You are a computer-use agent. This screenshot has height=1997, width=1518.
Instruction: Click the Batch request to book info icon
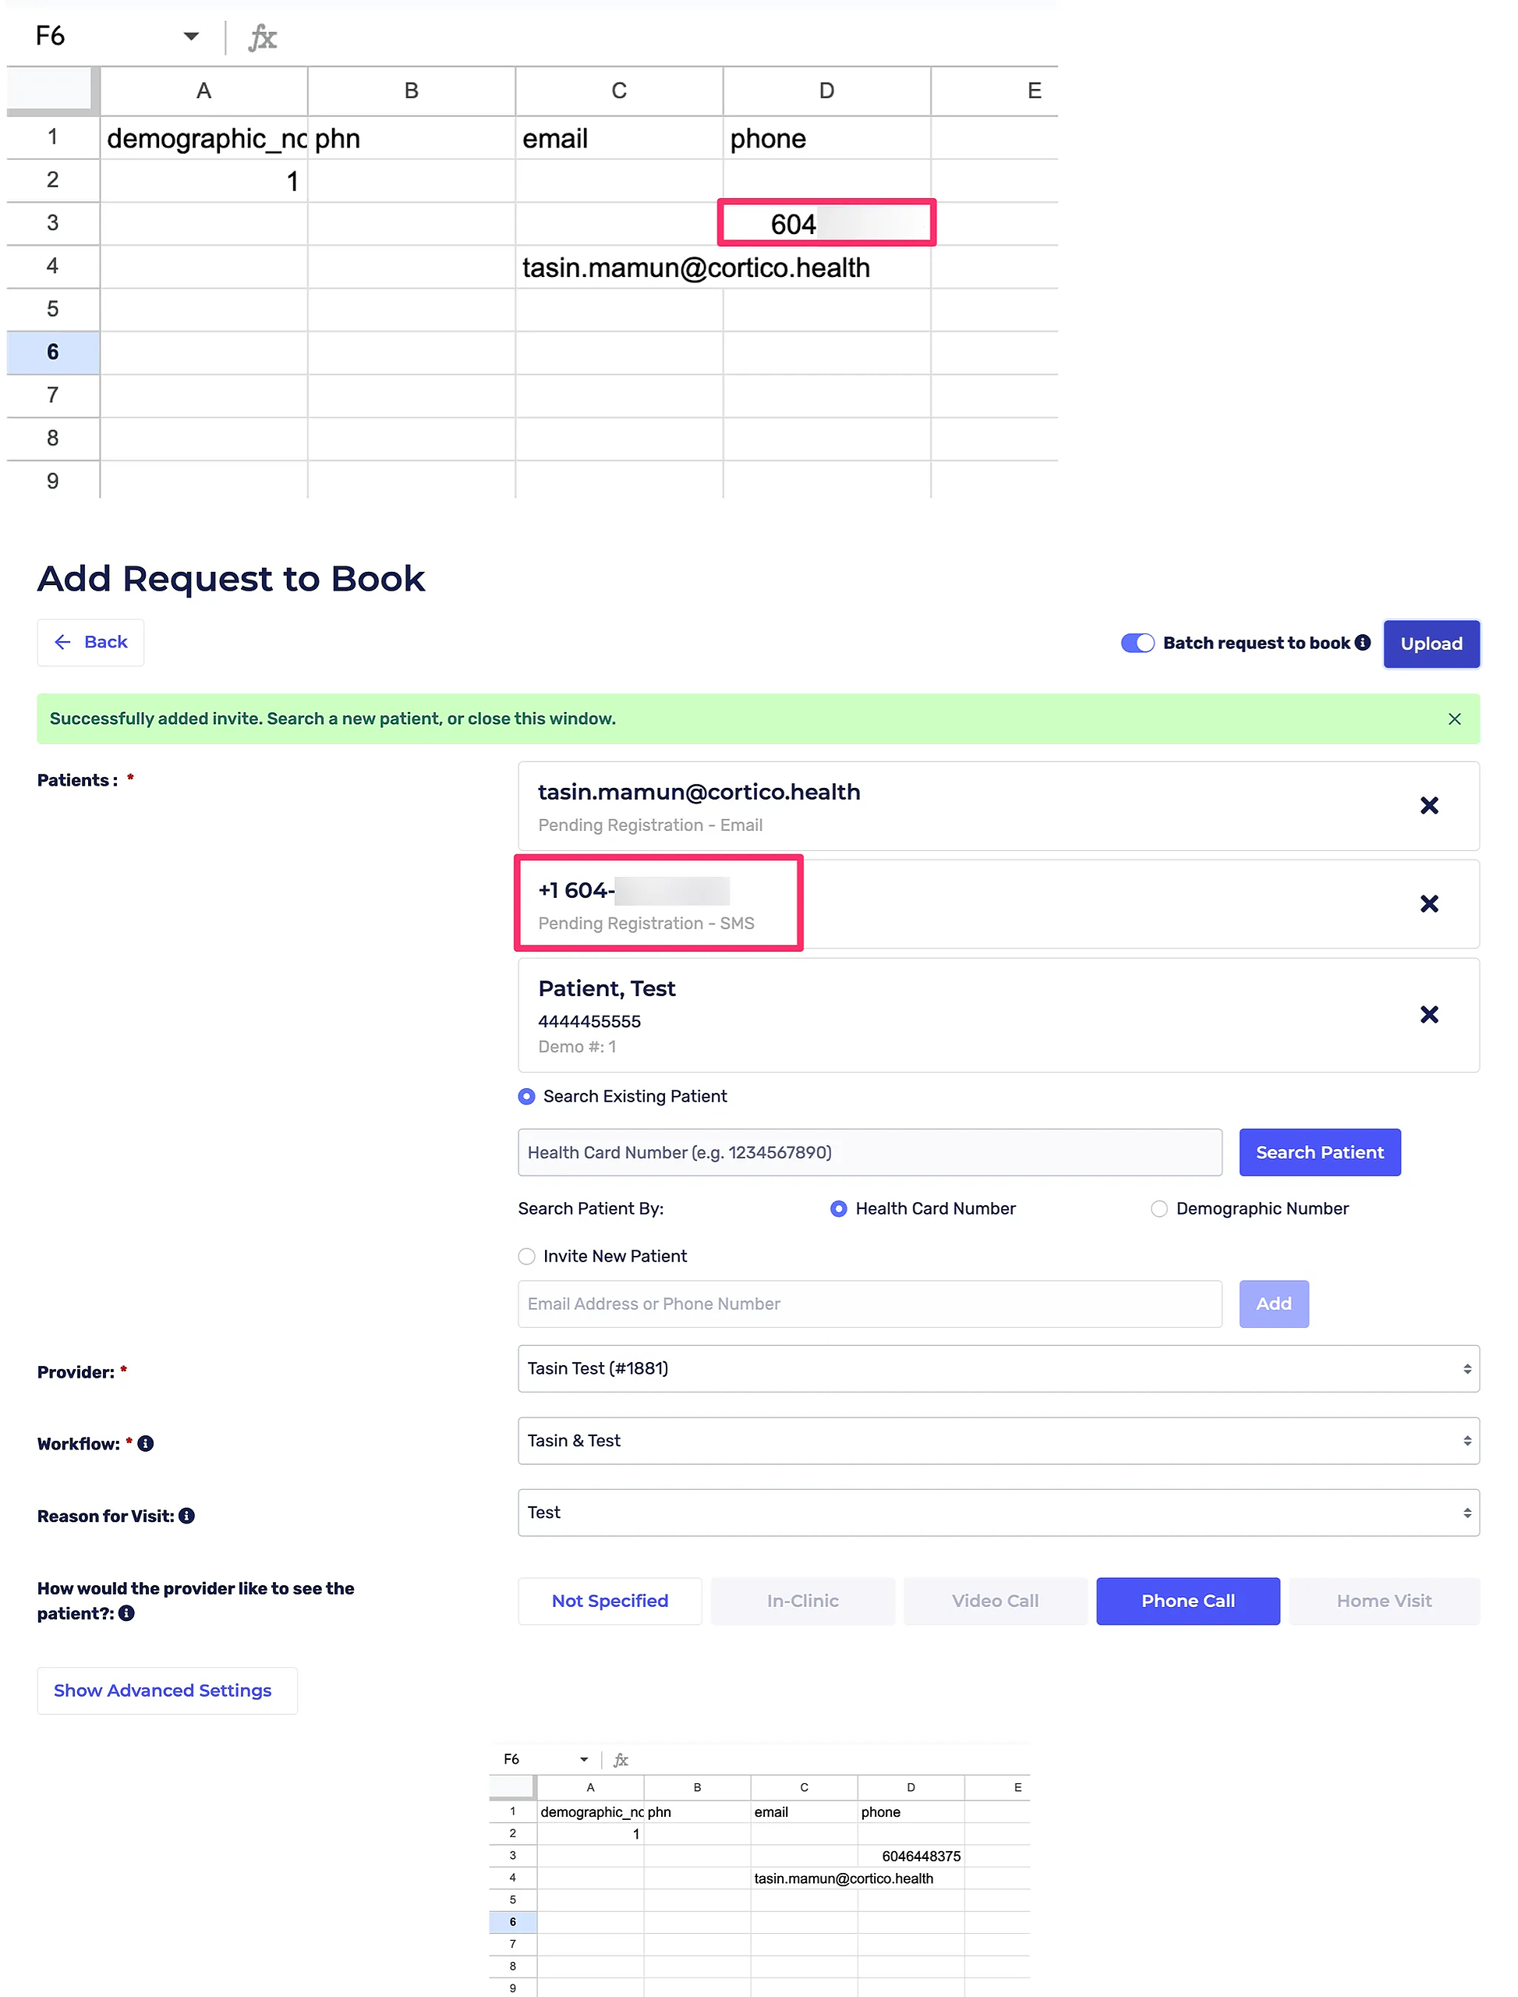(1363, 642)
